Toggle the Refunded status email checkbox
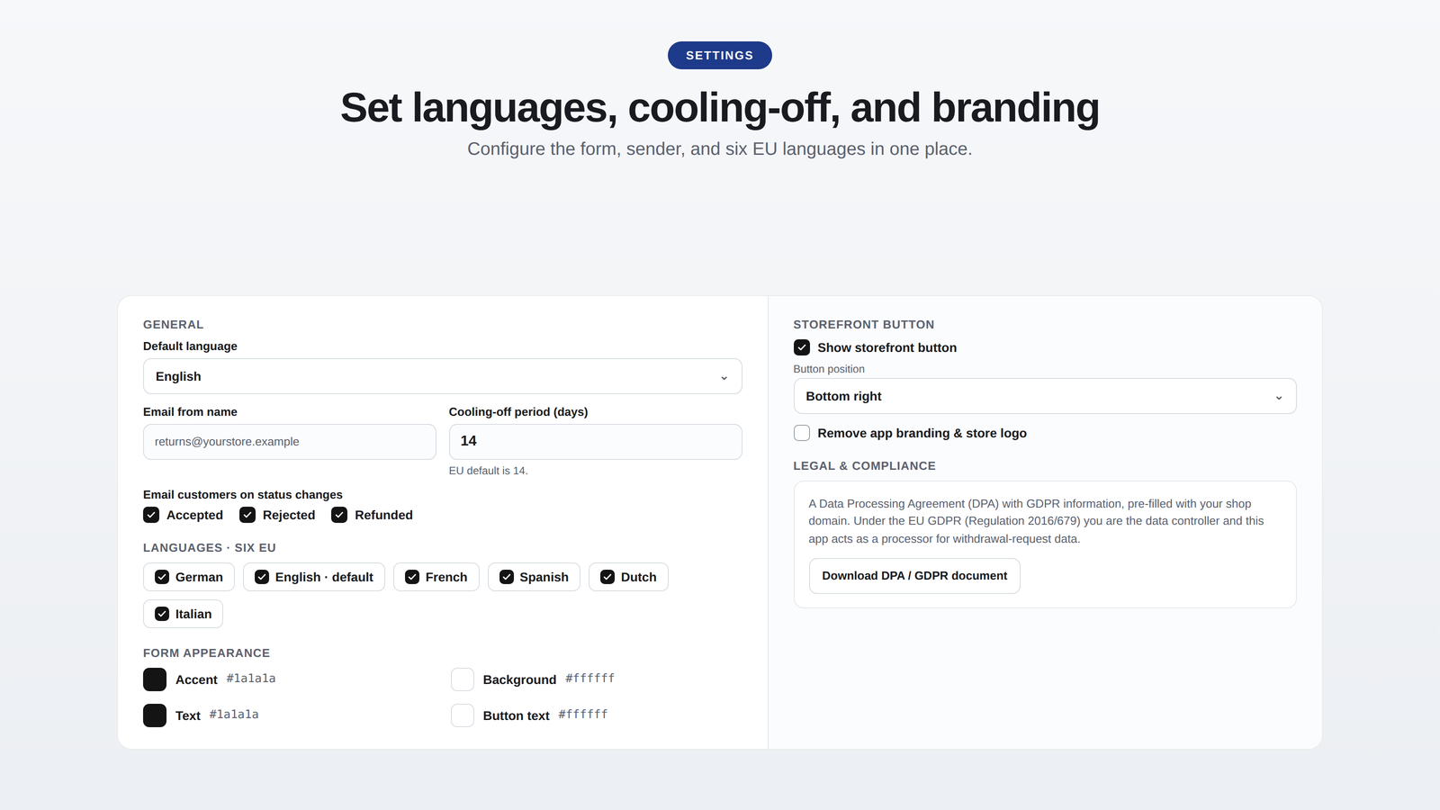Image resolution: width=1440 pixels, height=810 pixels. [x=339, y=515]
